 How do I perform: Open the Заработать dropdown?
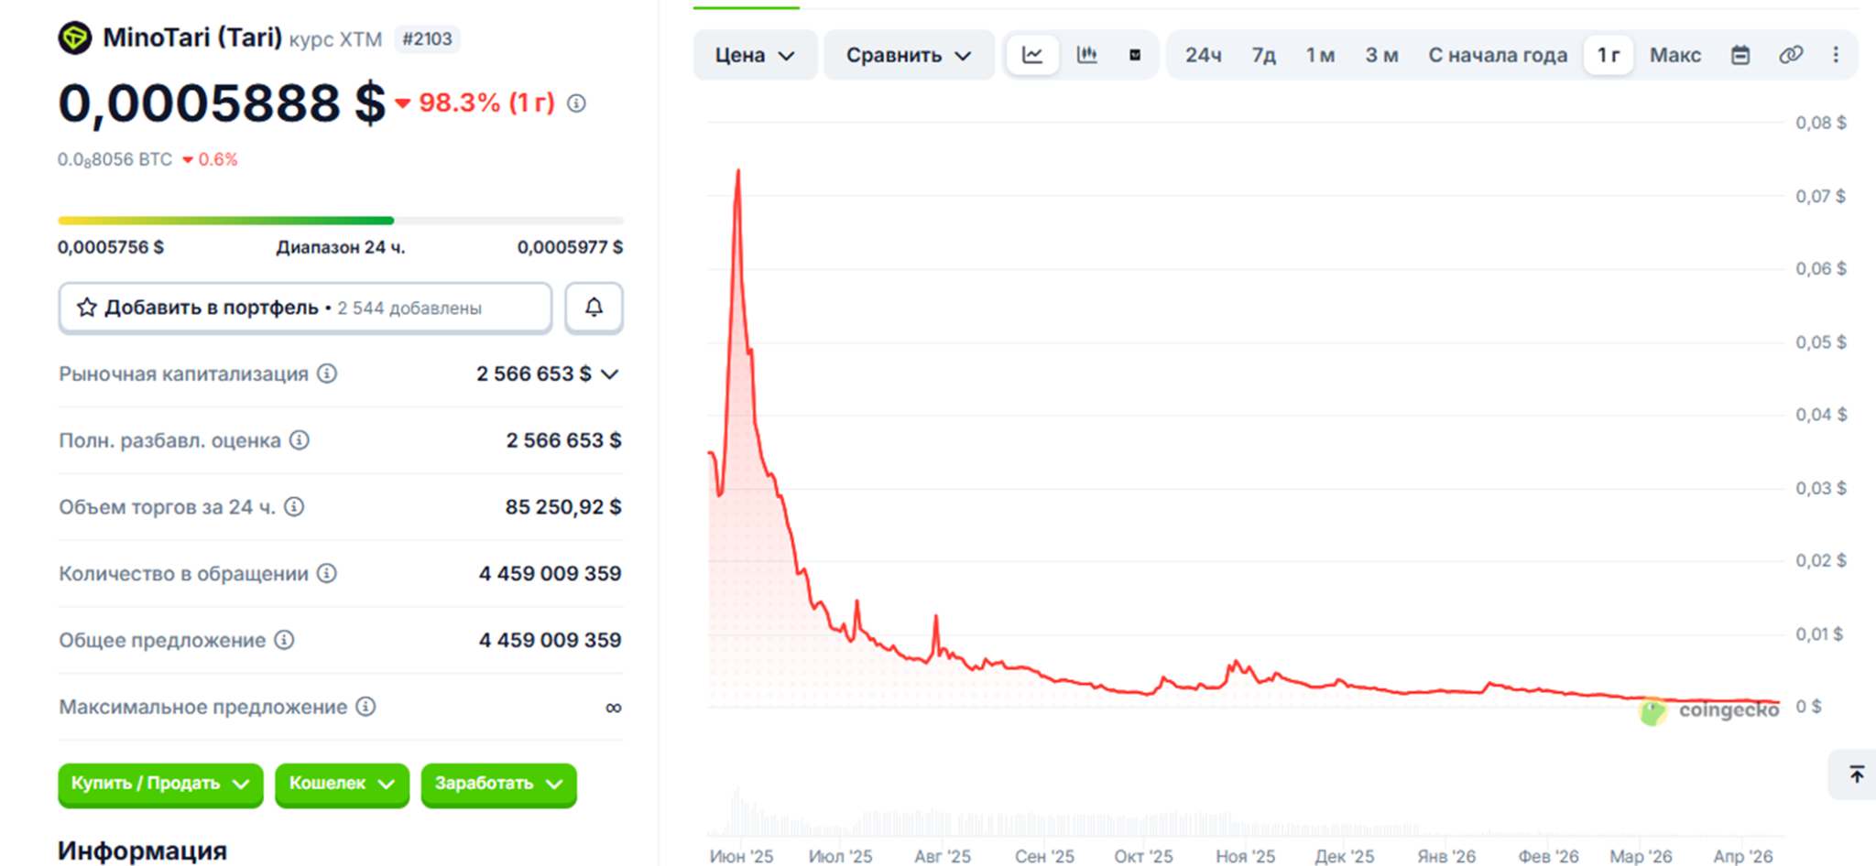[x=498, y=785]
